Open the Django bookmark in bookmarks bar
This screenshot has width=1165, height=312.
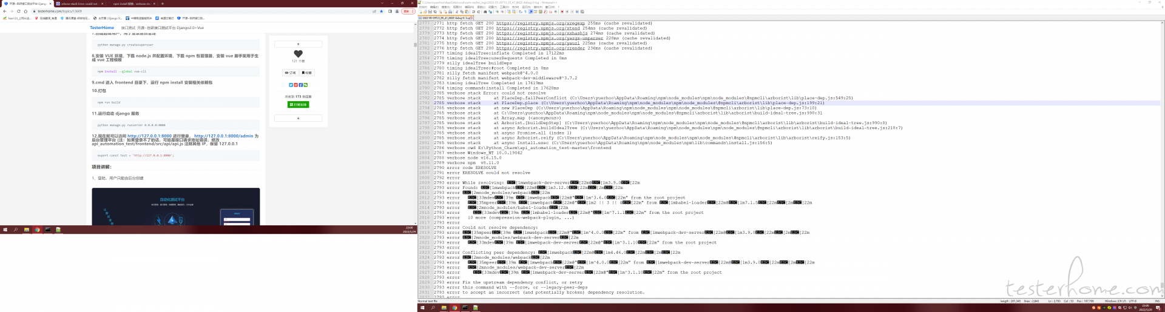click(108, 18)
